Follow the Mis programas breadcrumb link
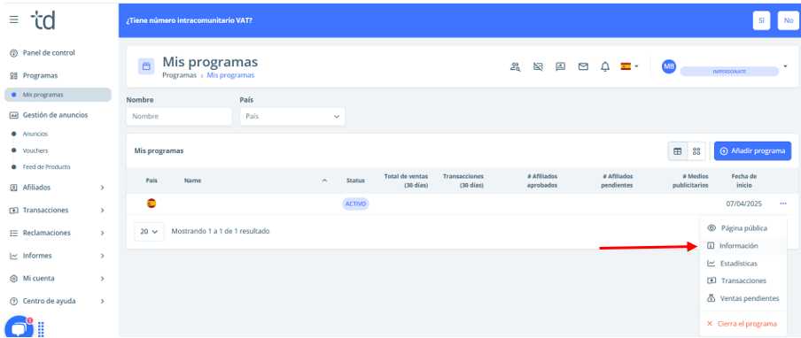This screenshot has width=801, height=338. coord(230,75)
